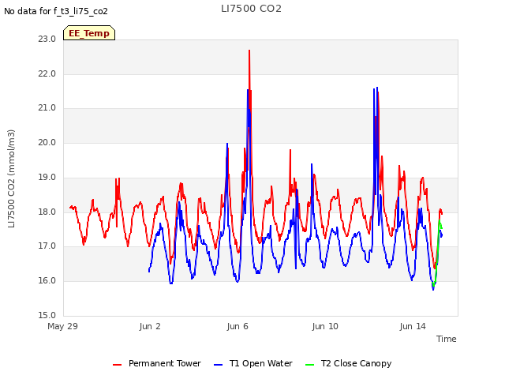Click the Jun 2 x-axis tick label
The height and width of the screenshot is (379, 505).
pyautogui.click(x=150, y=326)
